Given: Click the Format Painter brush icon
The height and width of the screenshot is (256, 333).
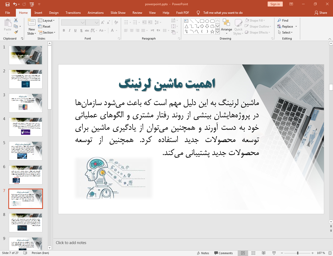Looking at the screenshot, I should pyautogui.click(x=16, y=32).
